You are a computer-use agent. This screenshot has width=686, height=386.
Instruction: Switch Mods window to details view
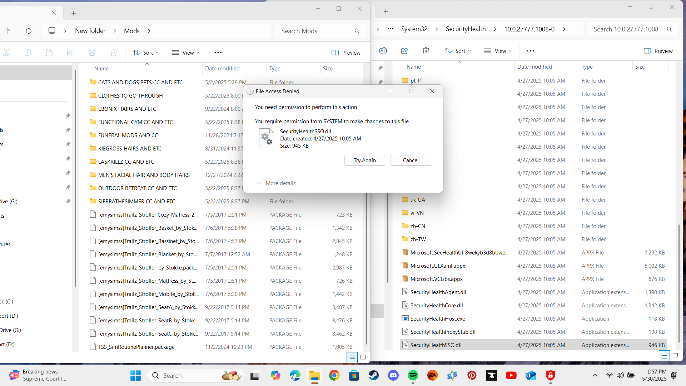point(352,357)
